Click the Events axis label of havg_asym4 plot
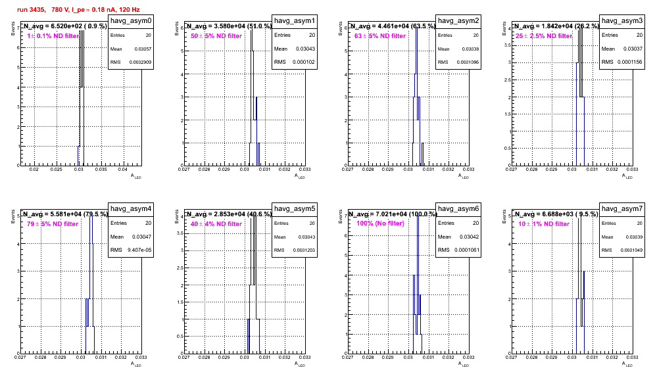This screenshot has height=376, width=655. 13,216
